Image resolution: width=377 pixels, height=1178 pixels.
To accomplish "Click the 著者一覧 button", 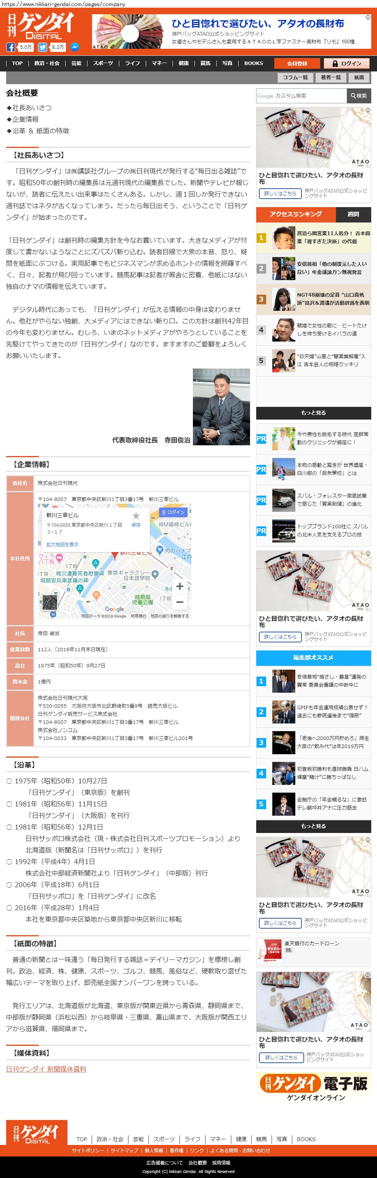I will click(331, 77).
